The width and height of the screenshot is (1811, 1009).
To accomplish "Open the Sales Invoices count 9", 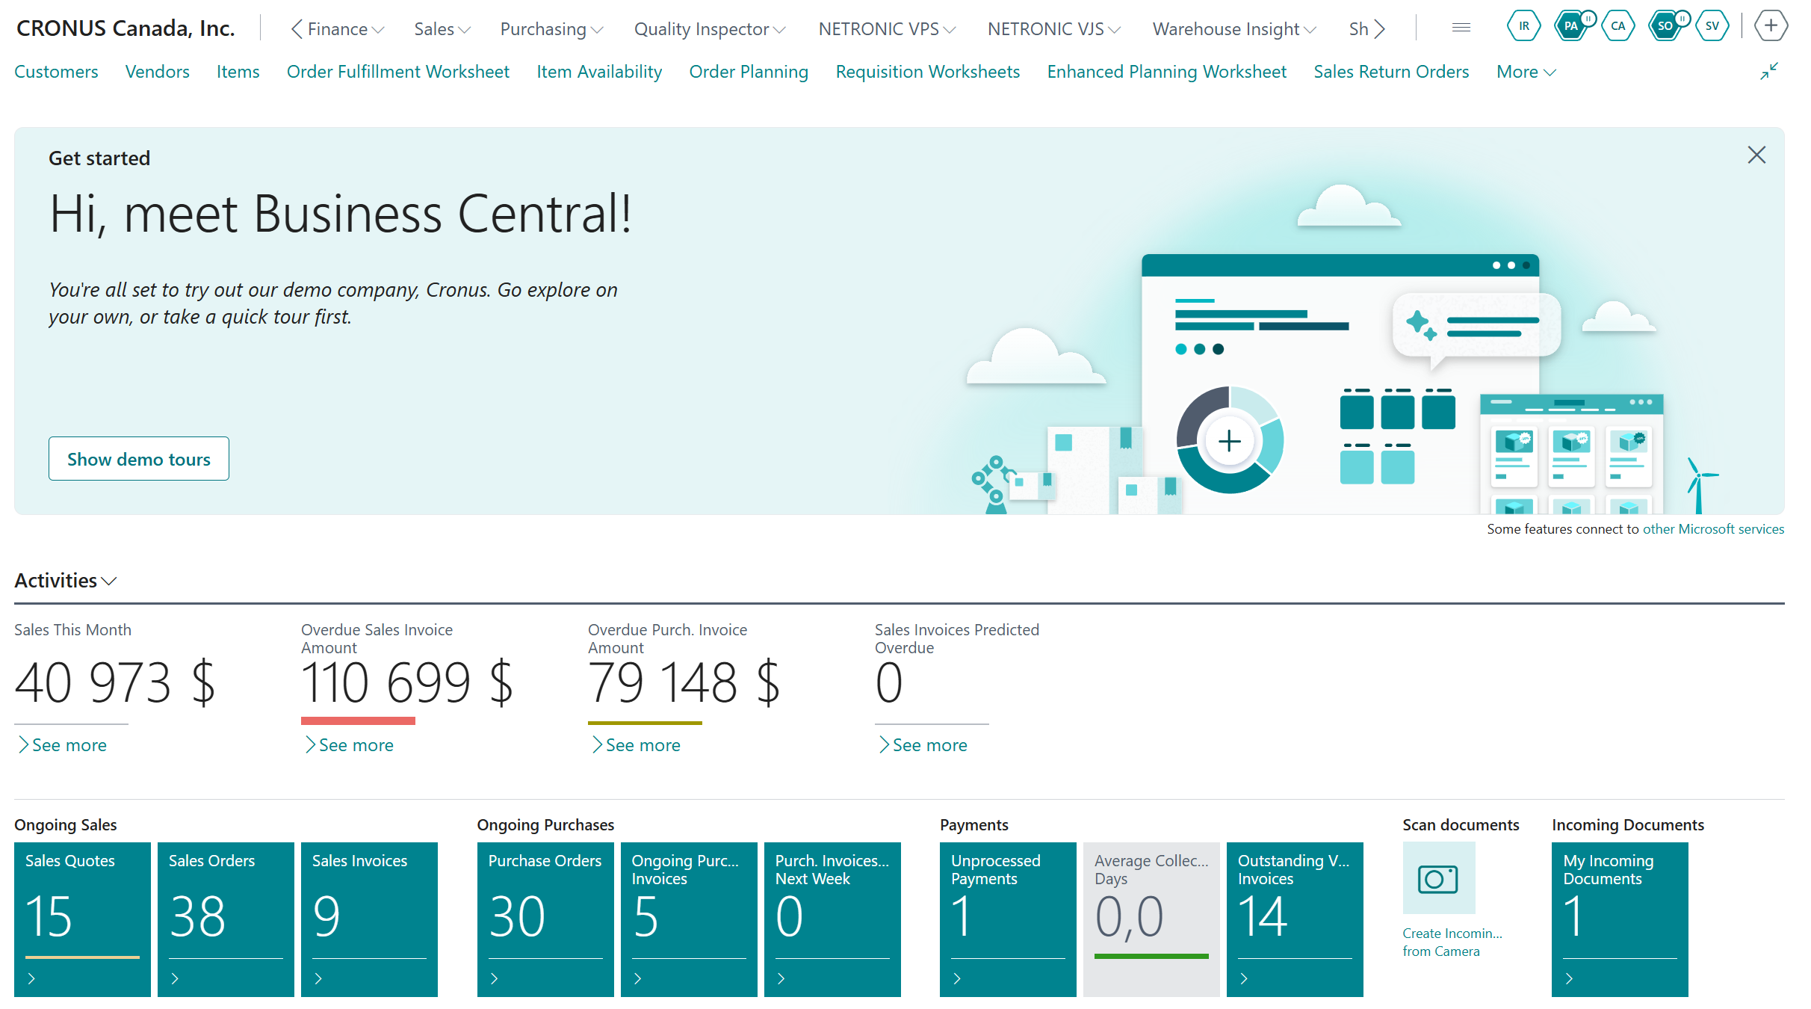I will coord(326,916).
